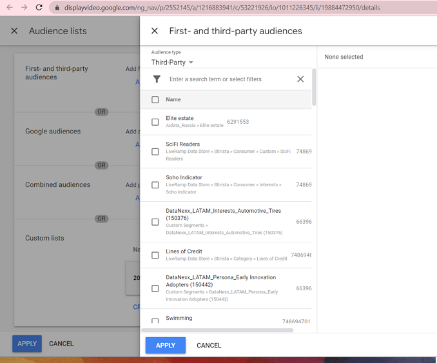Click the 'None selected' text

[344, 57]
